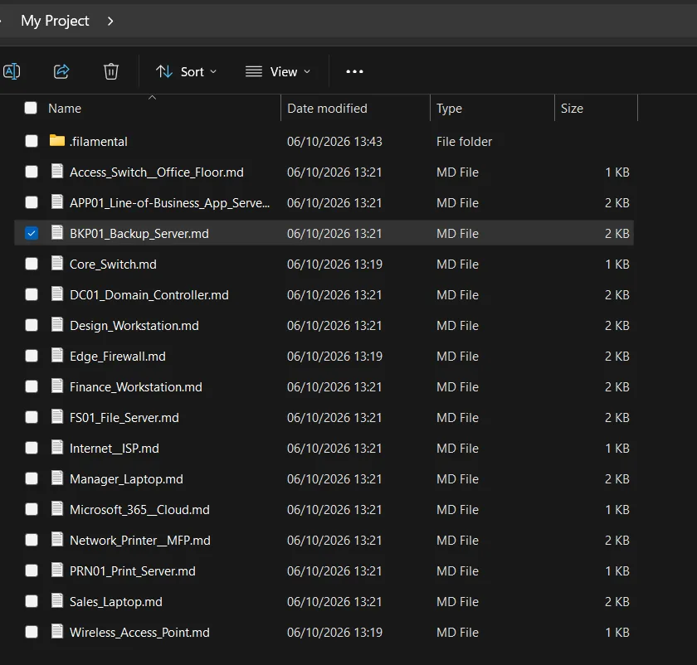Click the file icon of FS01_File_Server.md
Image resolution: width=697 pixels, height=665 pixels.
(x=57, y=416)
